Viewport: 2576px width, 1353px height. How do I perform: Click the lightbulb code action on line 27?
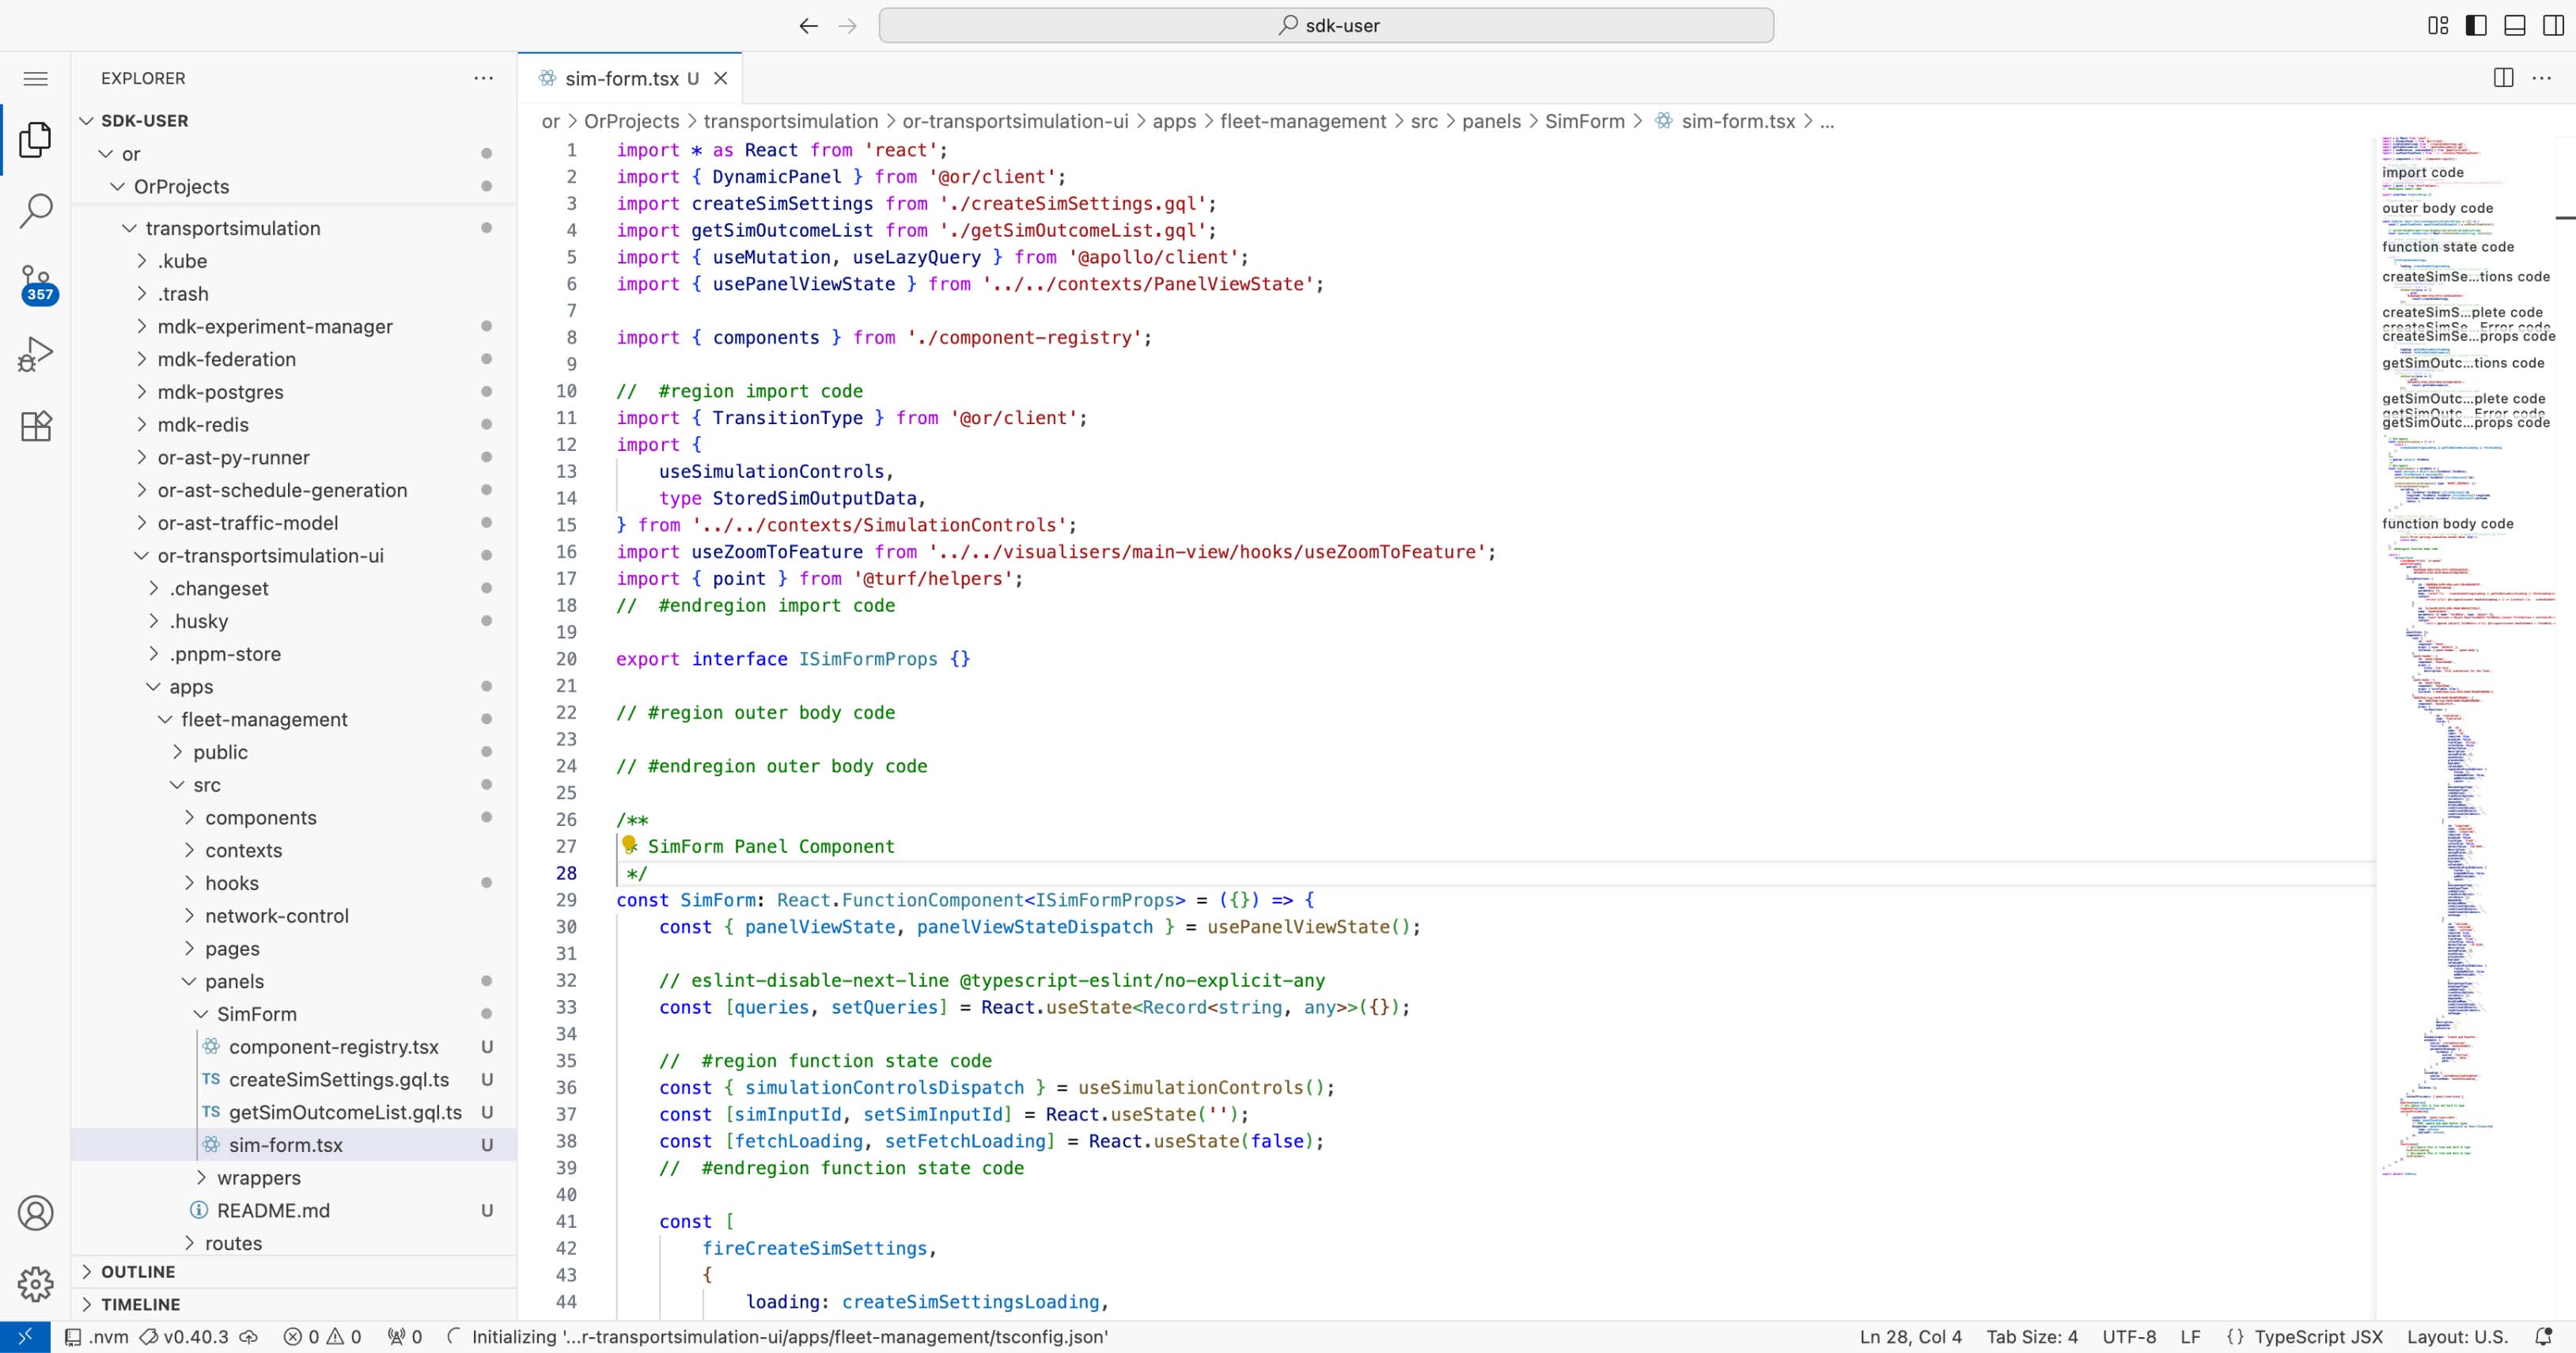coord(629,845)
